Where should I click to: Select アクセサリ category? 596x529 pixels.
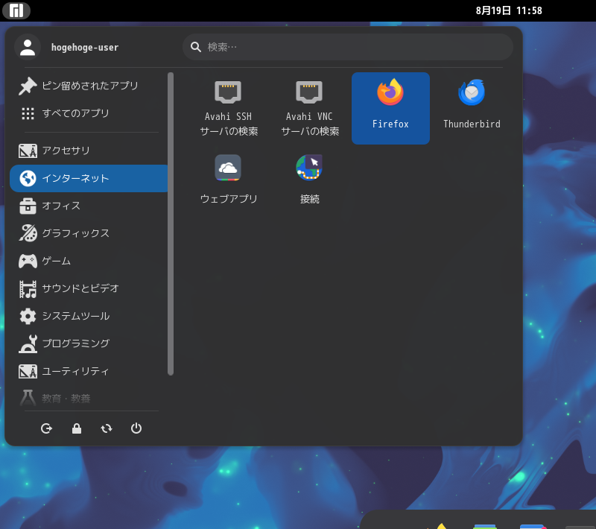[x=89, y=151]
